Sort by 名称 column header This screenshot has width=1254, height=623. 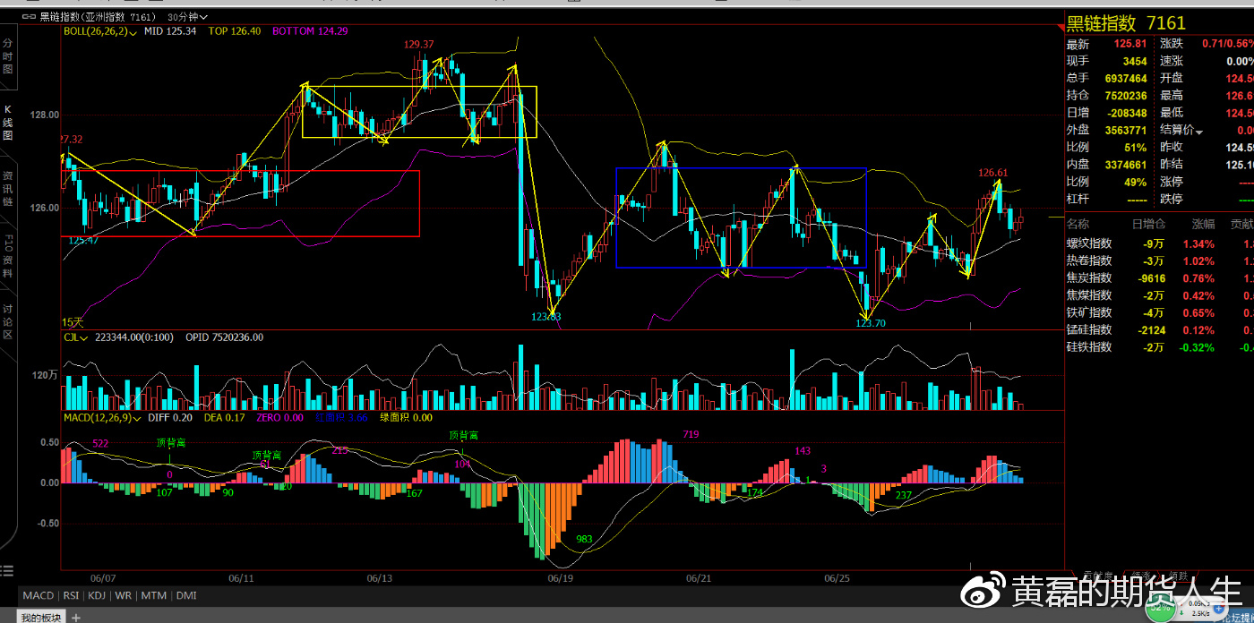click(x=1078, y=224)
